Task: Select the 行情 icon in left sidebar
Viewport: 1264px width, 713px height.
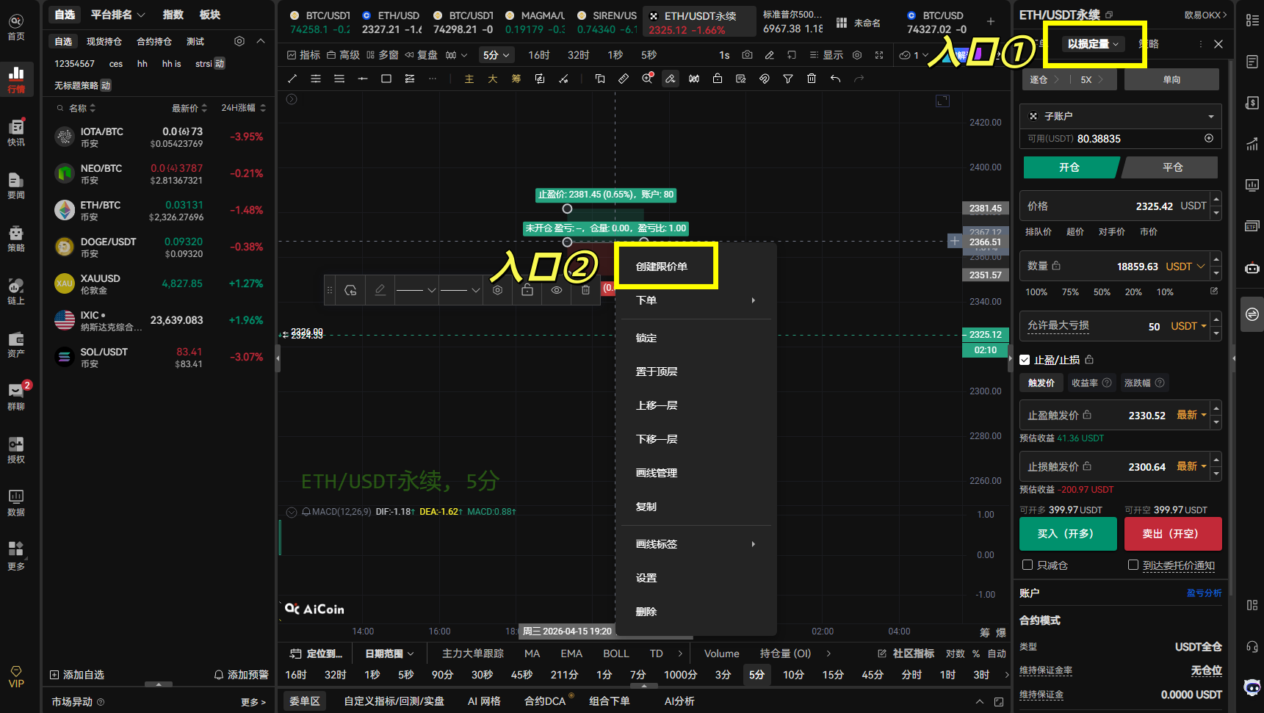Action: (x=16, y=79)
